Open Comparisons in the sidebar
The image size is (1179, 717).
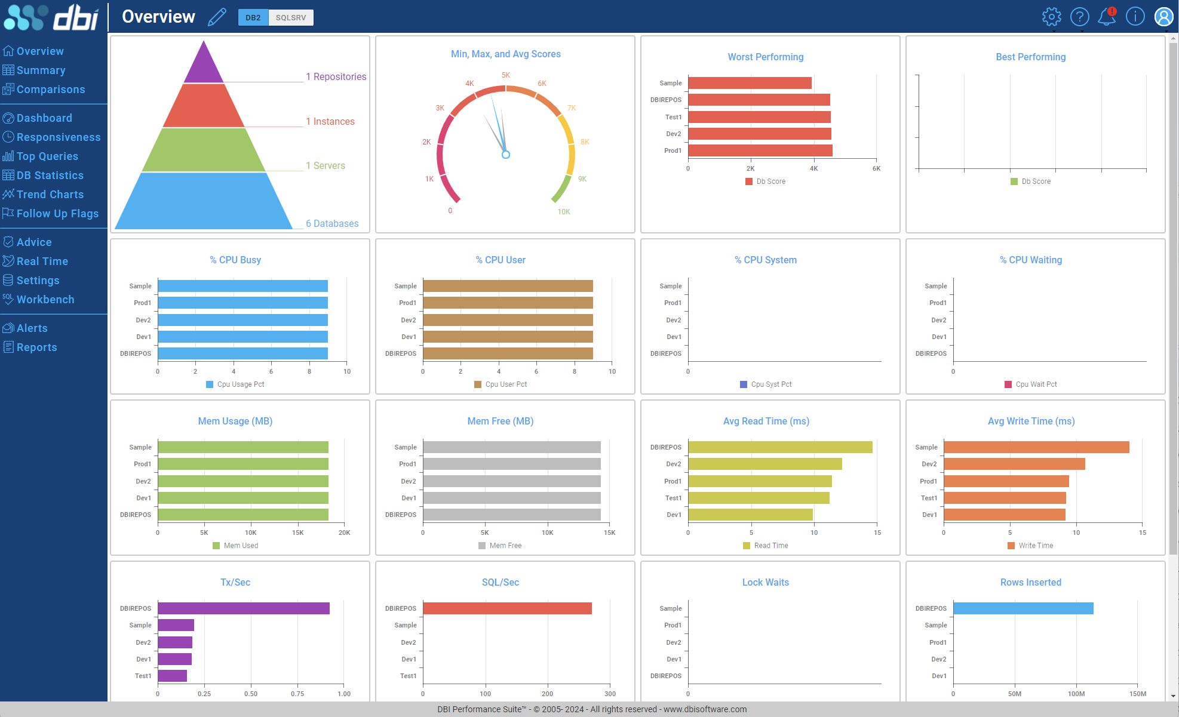[51, 90]
